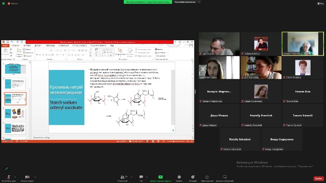Click the green screen-viewing banner
Image resolution: width=326 pixels, height=183 pixels.
tap(148, 2)
